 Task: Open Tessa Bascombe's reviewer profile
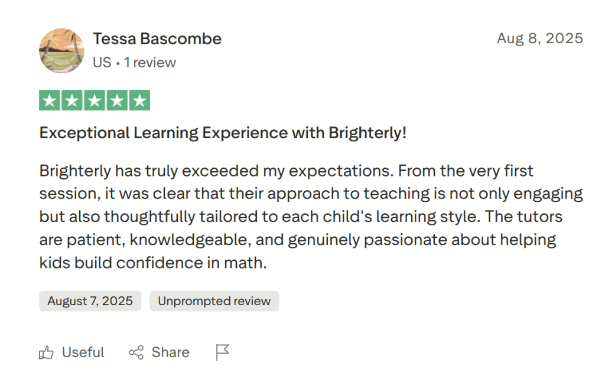pyautogui.click(x=157, y=38)
